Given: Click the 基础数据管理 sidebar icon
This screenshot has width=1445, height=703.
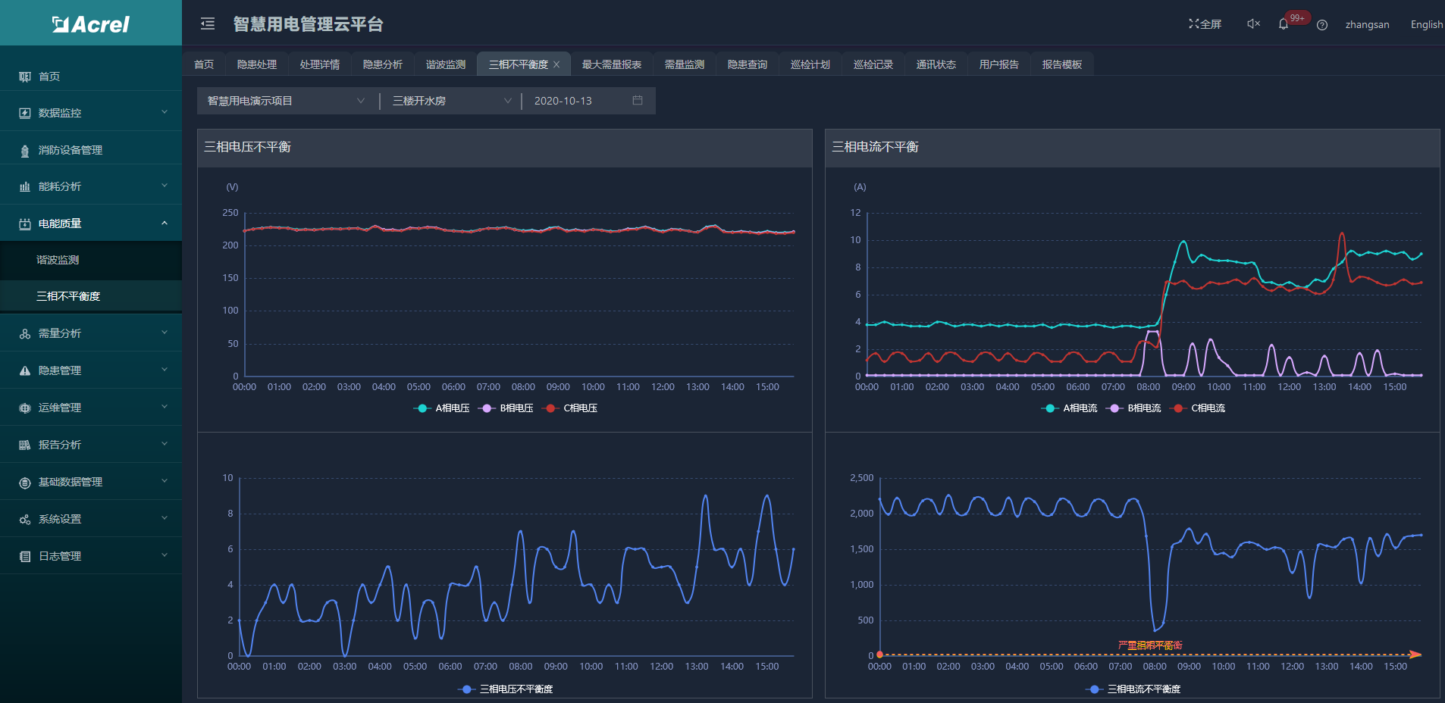Looking at the screenshot, I should pyautogui.click(x=25, y=482).
